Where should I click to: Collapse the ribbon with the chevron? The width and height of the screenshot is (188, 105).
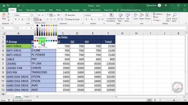click(x=186, y=24)
